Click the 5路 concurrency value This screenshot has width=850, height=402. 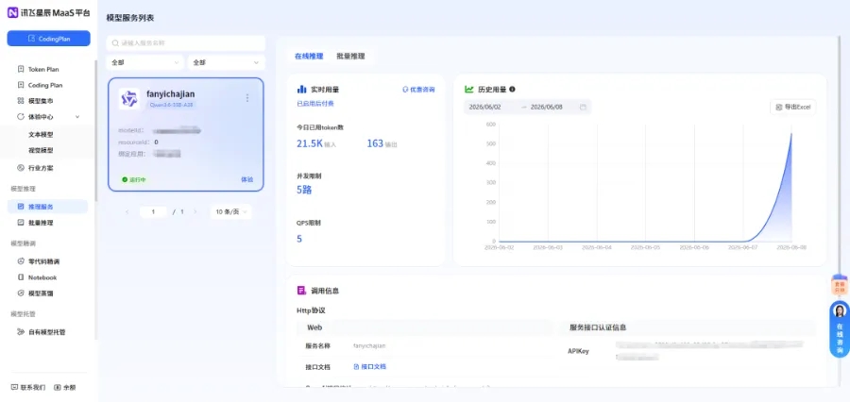point(304,190)
